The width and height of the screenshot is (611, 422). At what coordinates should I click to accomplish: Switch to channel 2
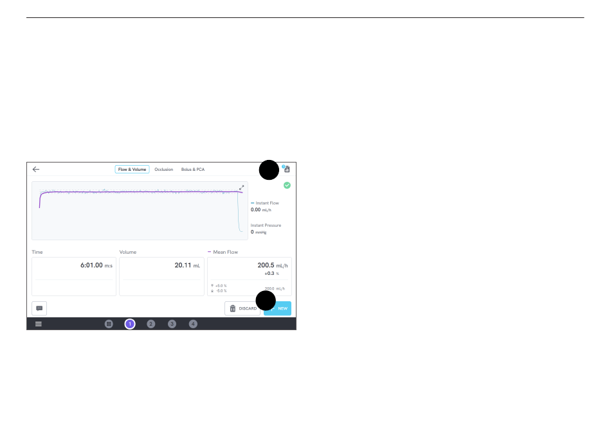pos(150,324)
